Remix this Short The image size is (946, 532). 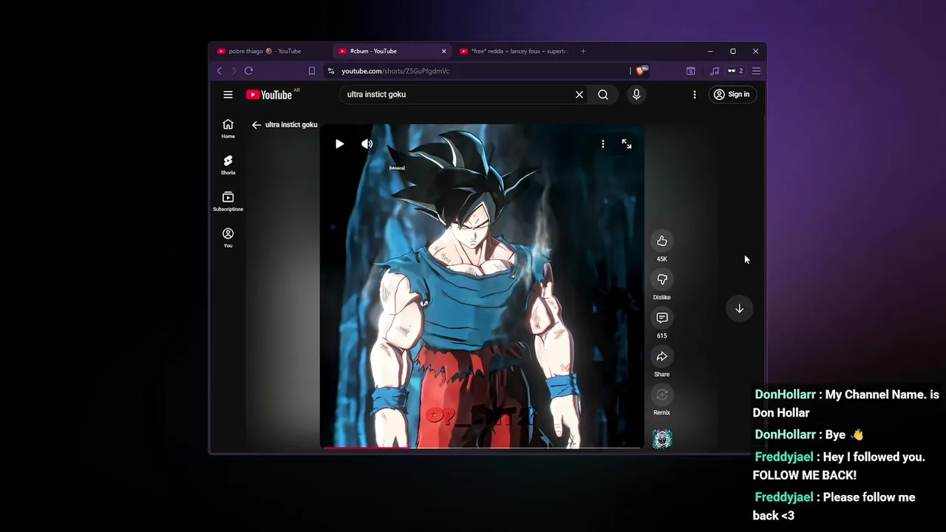click(662, 395)
